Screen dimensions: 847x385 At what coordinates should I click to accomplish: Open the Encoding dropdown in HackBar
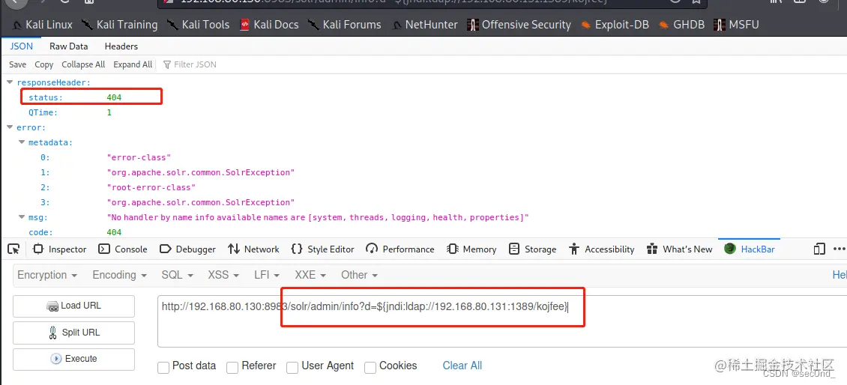119,275
